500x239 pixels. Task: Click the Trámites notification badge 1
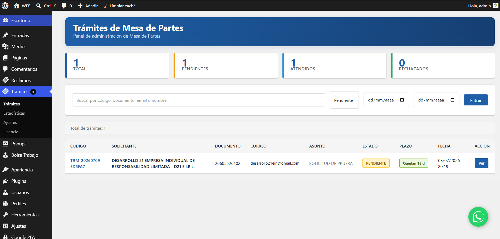coord(33,92)
